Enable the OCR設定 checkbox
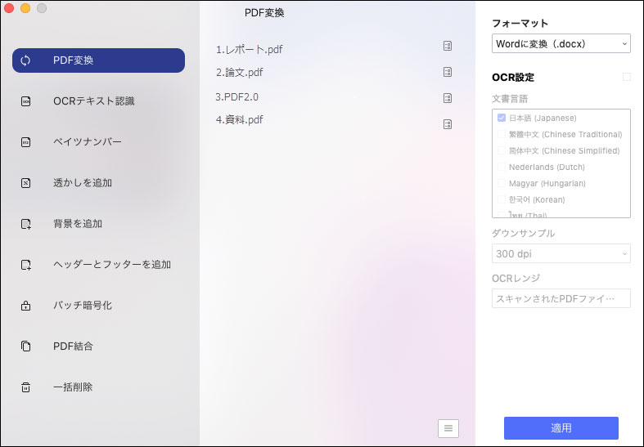The width and height of the screenshot is (644, 447). [x=626, y=77]
